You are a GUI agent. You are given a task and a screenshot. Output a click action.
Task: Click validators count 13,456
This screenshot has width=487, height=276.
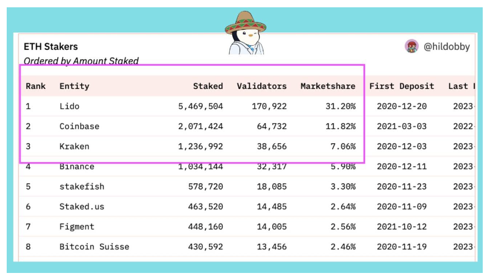pyautogui.click(x=272, y=247)
